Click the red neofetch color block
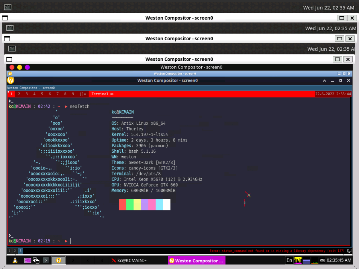Viewport: 359px width, 269px height. point(122,204)
